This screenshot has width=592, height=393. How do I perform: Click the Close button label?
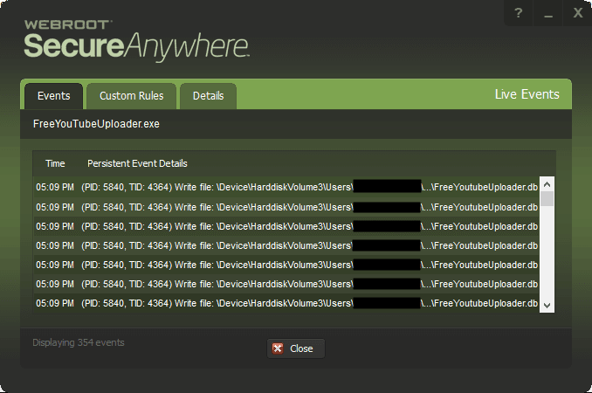pyautogui.click(x=301, y=348)
